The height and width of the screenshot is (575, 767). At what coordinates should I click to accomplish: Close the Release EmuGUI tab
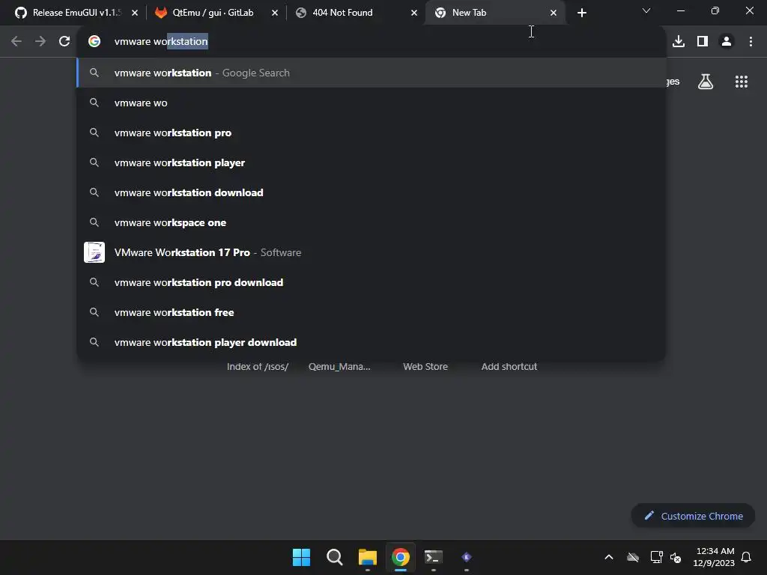135,13
